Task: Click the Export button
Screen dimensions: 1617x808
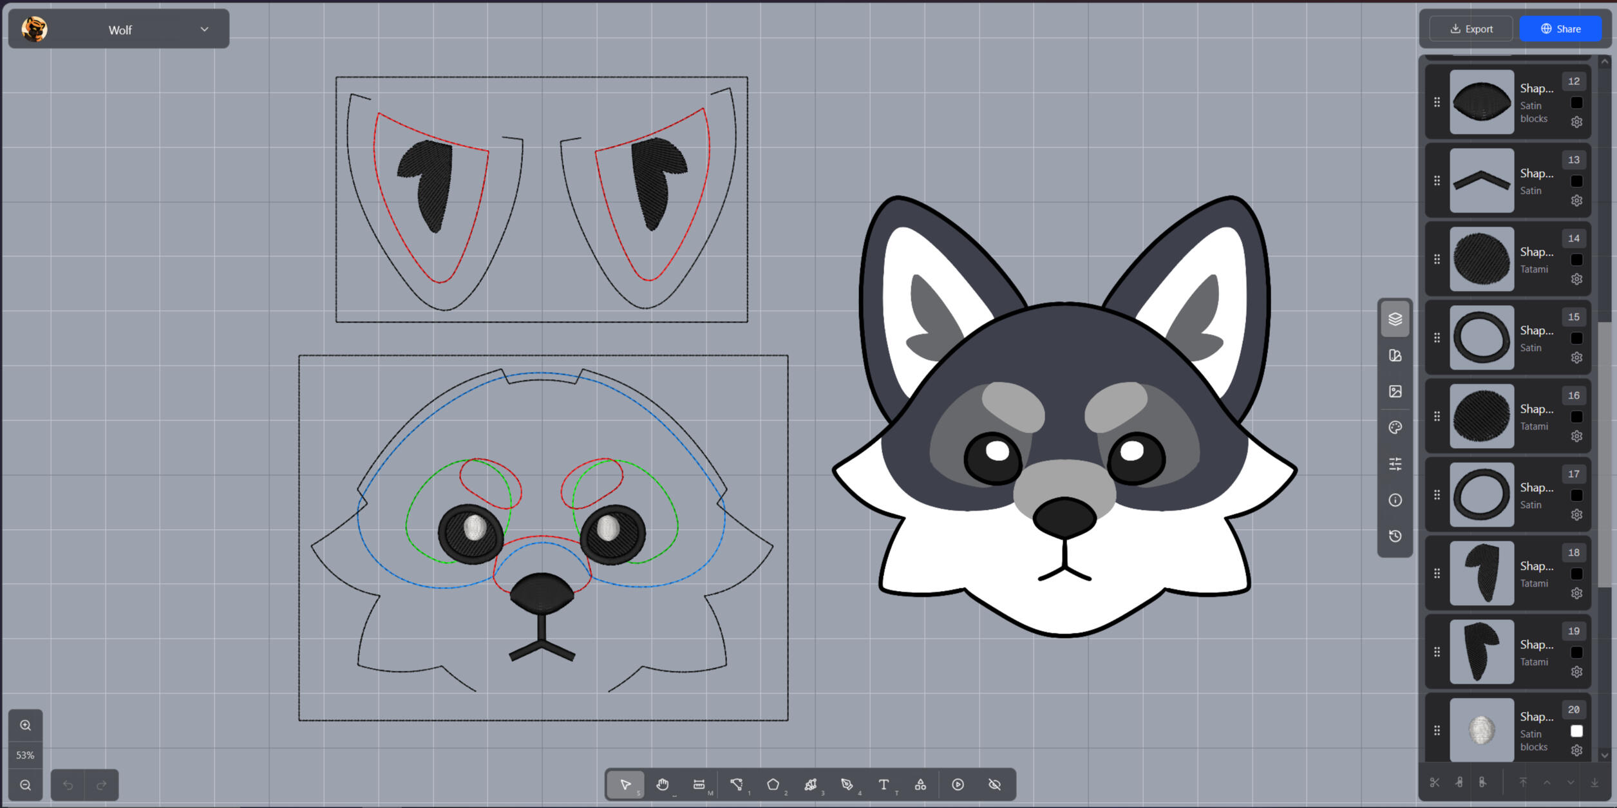Action: (x=1471, y=29)
